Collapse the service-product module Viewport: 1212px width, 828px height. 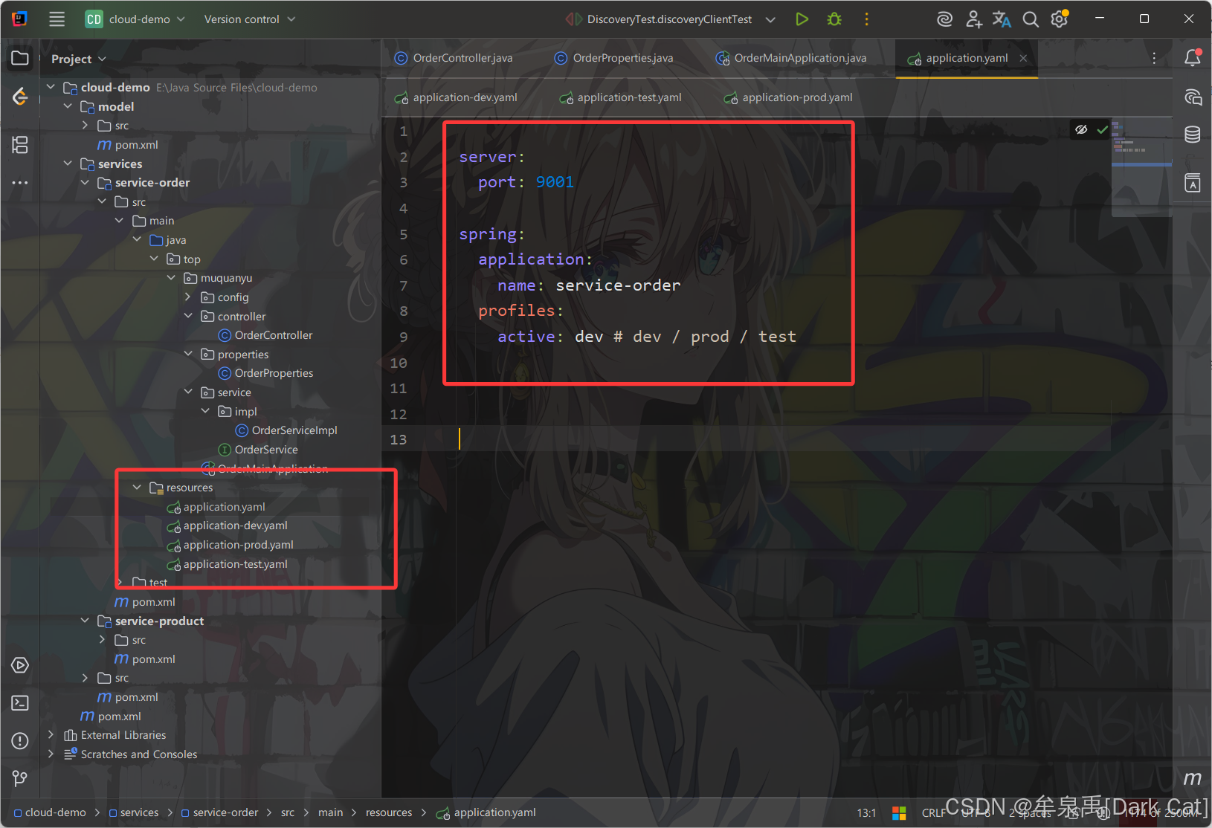(x=85, y=621)
